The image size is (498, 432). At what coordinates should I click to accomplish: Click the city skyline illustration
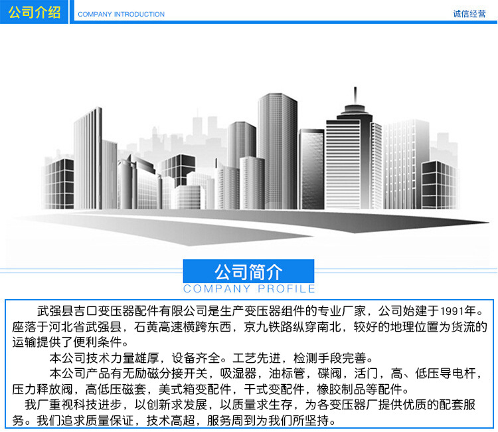[249, 166]
